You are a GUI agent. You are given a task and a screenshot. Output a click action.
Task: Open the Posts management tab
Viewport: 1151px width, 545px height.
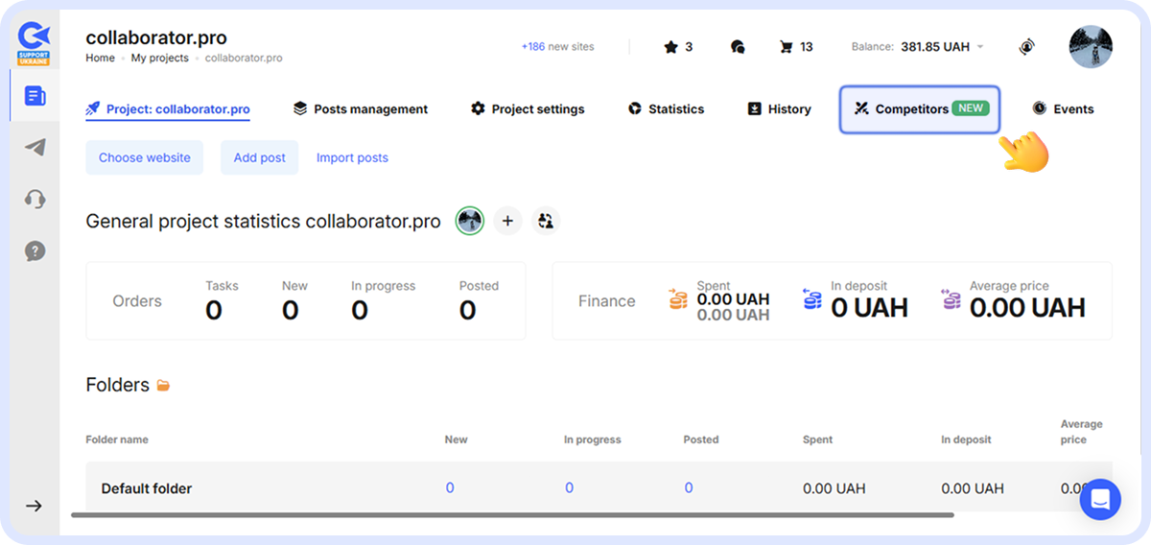point(361,109)
